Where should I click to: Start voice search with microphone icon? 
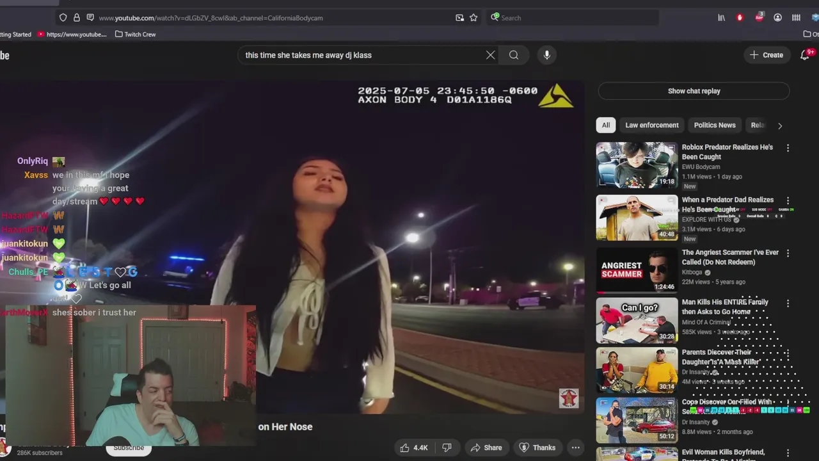(546, 55)
